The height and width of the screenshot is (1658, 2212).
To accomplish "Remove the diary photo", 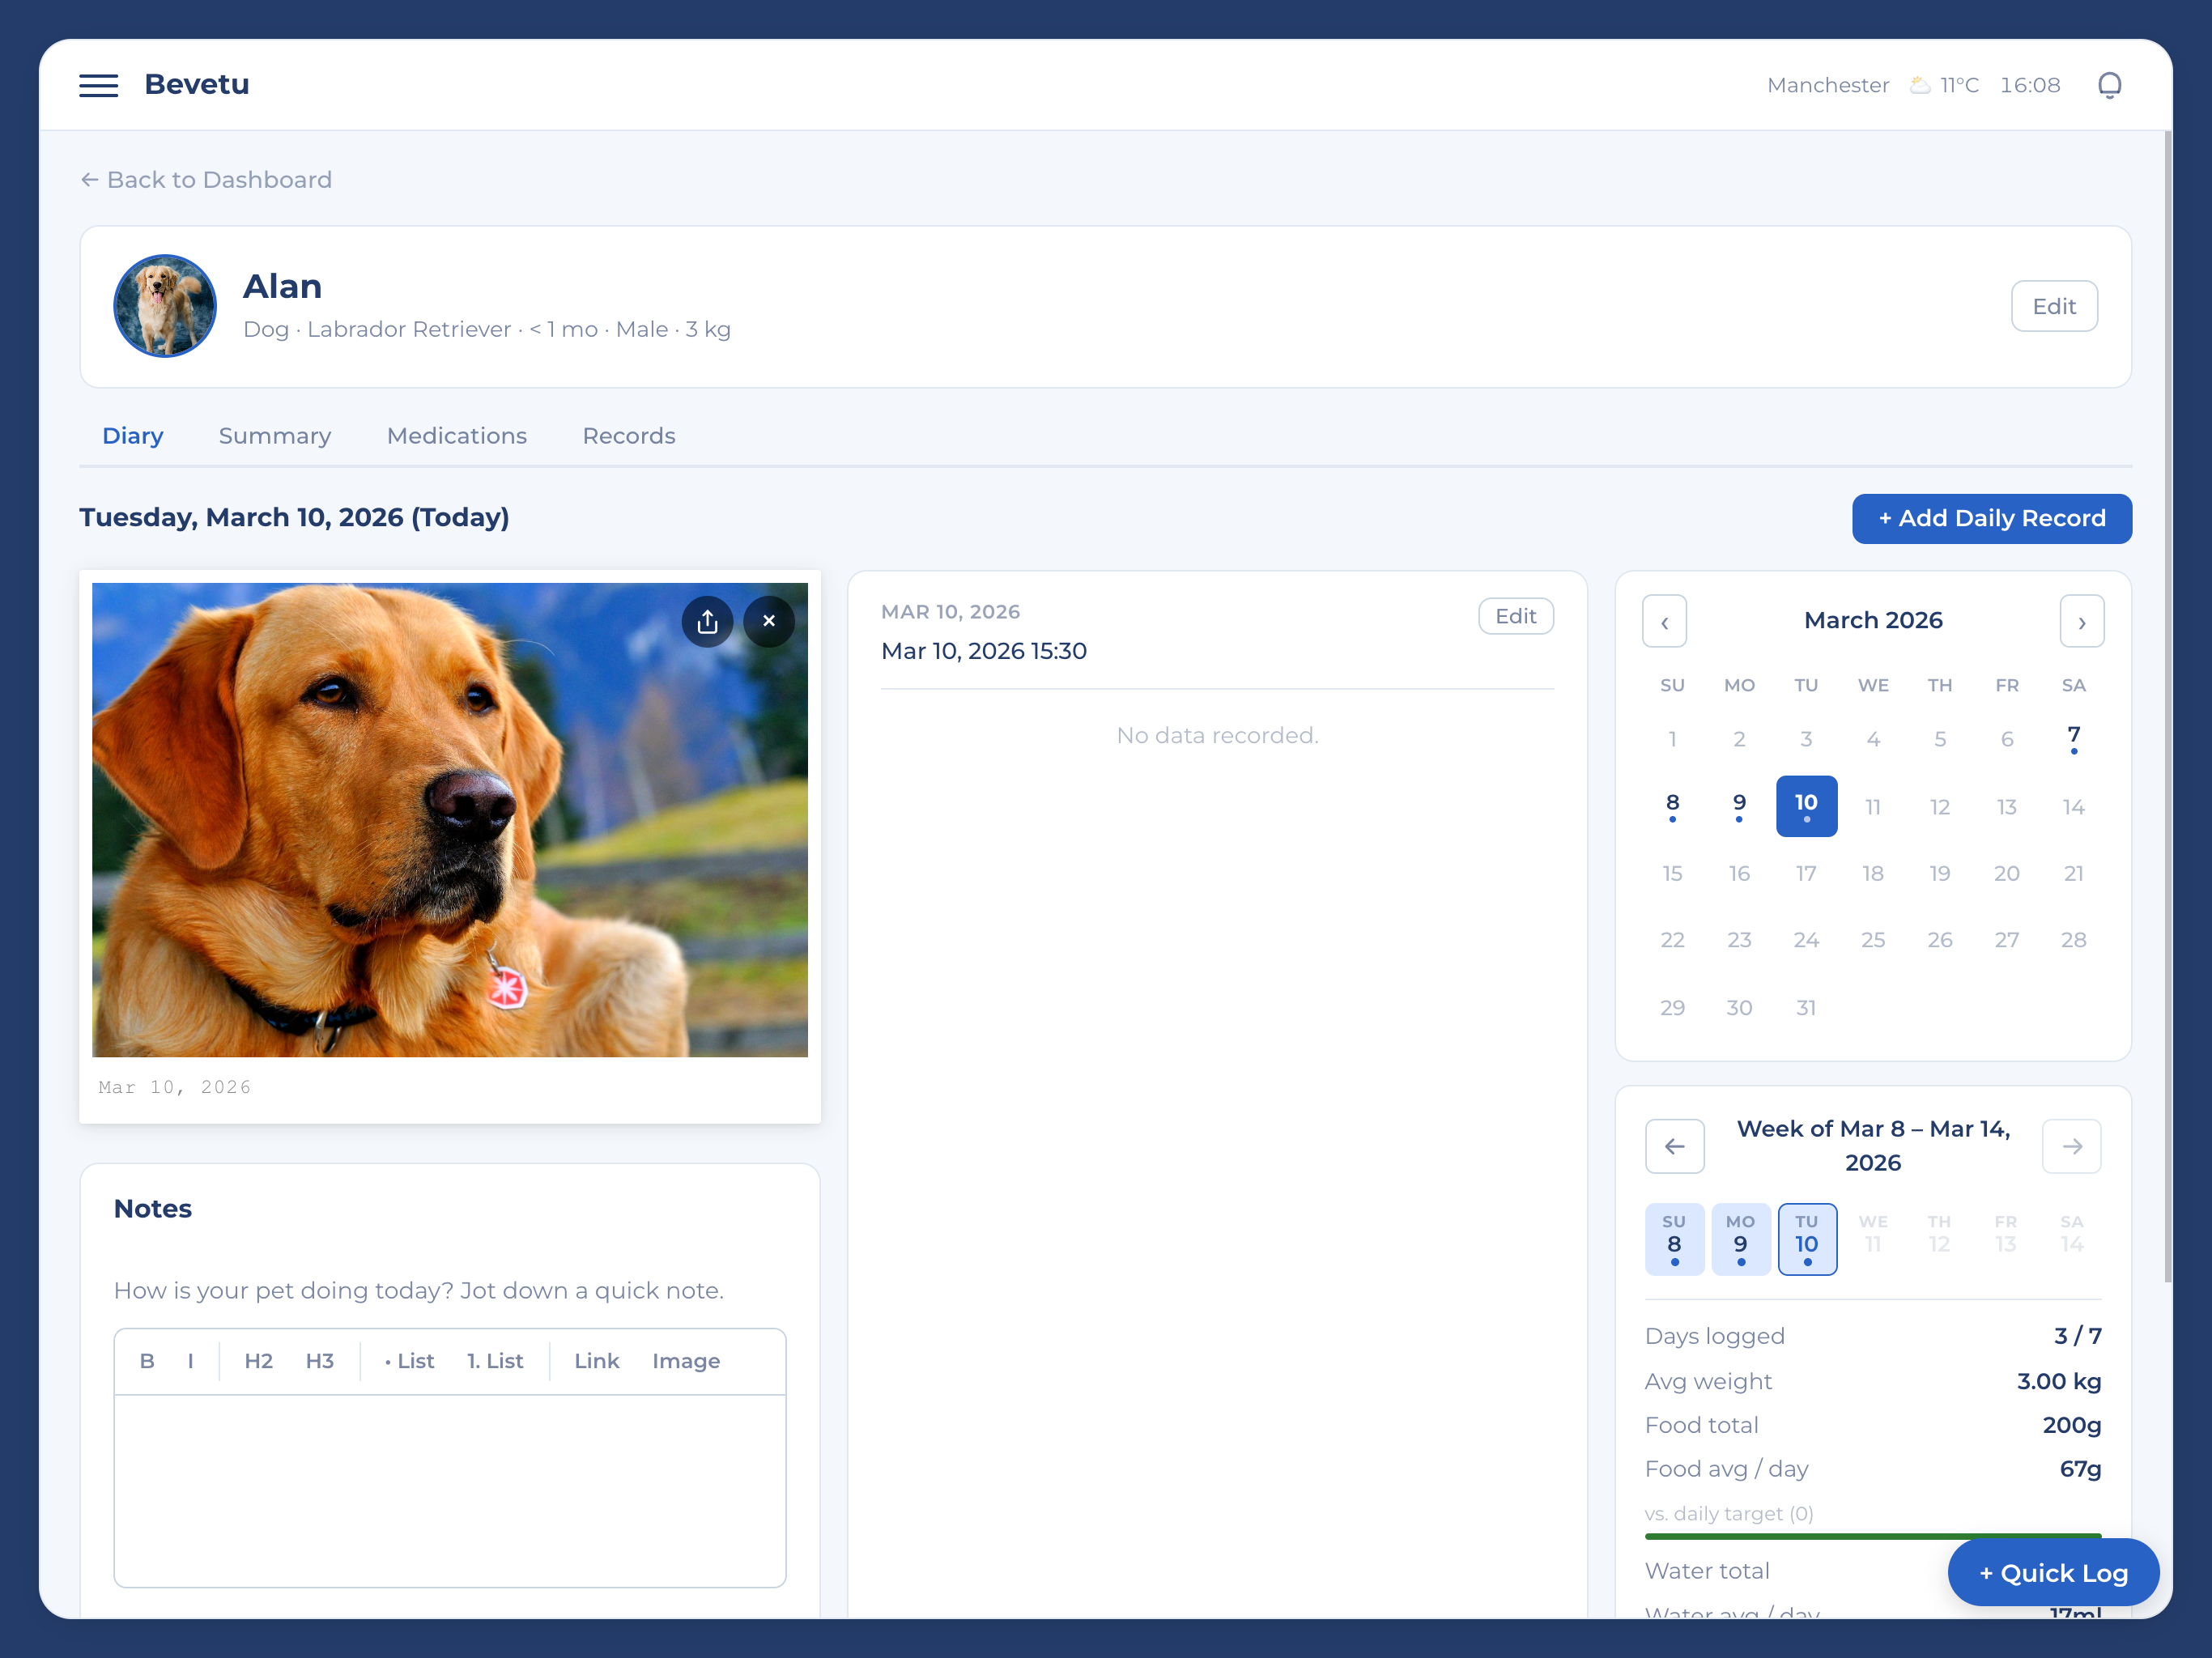I will pyautogui.click(x=769, y=621).
